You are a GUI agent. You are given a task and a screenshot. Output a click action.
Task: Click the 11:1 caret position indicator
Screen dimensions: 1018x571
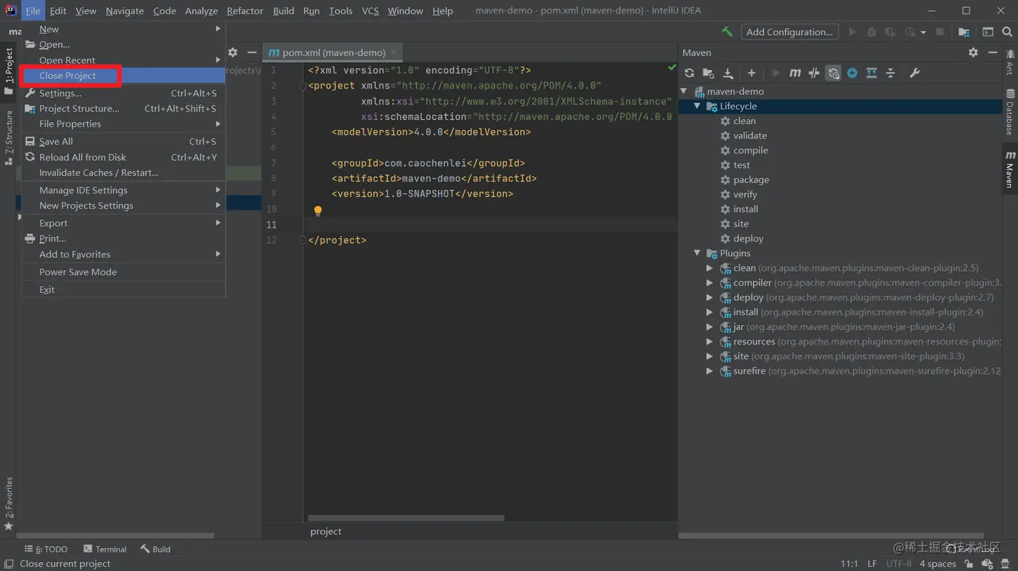[849, 564]
